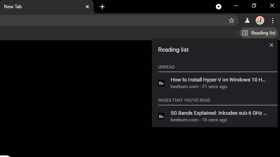280x157 pixels.
Task: Click the UNREAD section header
Action: (166, 67)
